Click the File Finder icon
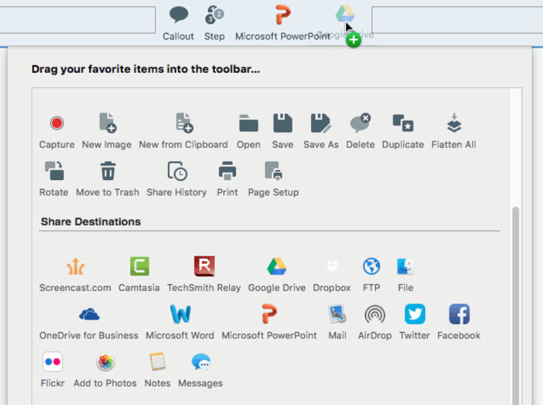The image size is (543, 405). pyautogui.click(x=405, y=266)
